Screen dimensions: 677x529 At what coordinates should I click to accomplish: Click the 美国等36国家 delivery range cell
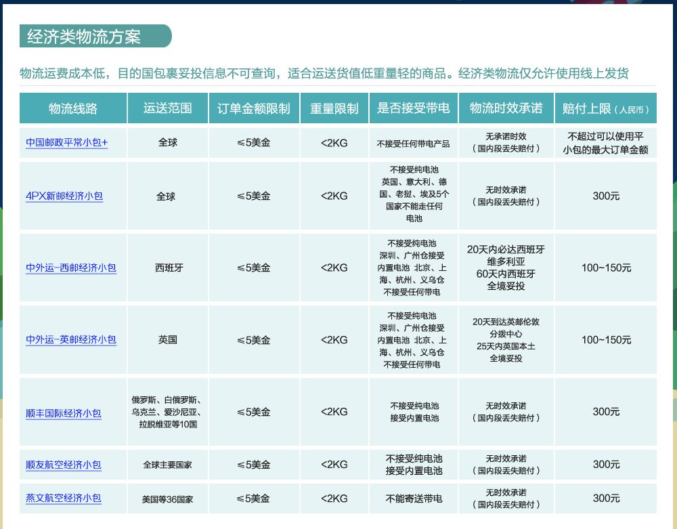point(167,499)
